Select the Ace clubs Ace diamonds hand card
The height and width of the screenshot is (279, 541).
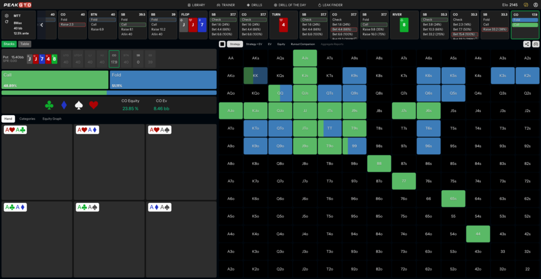point(37,239)
